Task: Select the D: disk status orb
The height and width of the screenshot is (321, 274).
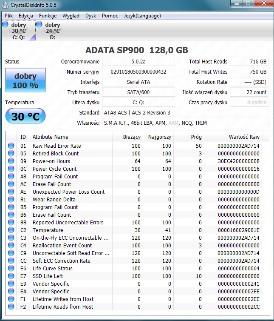Action: click(x=39, y=24)
